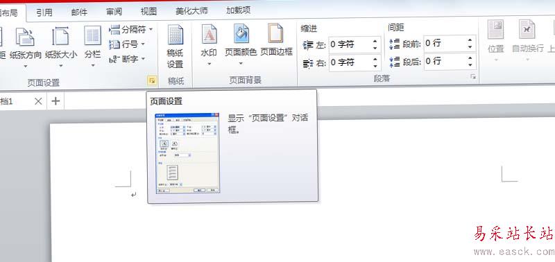
Task: Click the right indent 0 字符 field
Action: tap(350, 62)
